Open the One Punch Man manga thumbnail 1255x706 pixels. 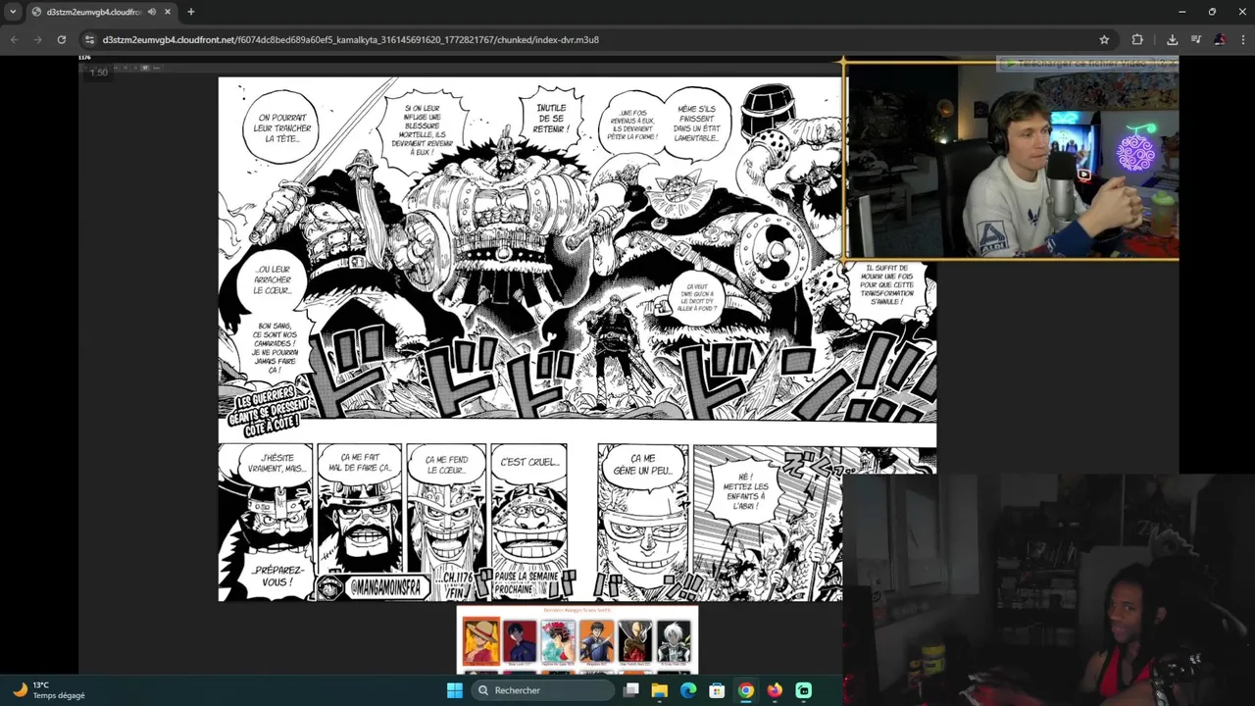[x=635, y=642]
